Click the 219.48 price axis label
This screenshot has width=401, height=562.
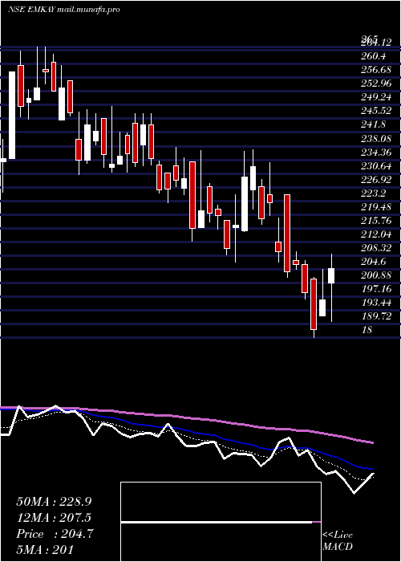click(x=376, y=207)
